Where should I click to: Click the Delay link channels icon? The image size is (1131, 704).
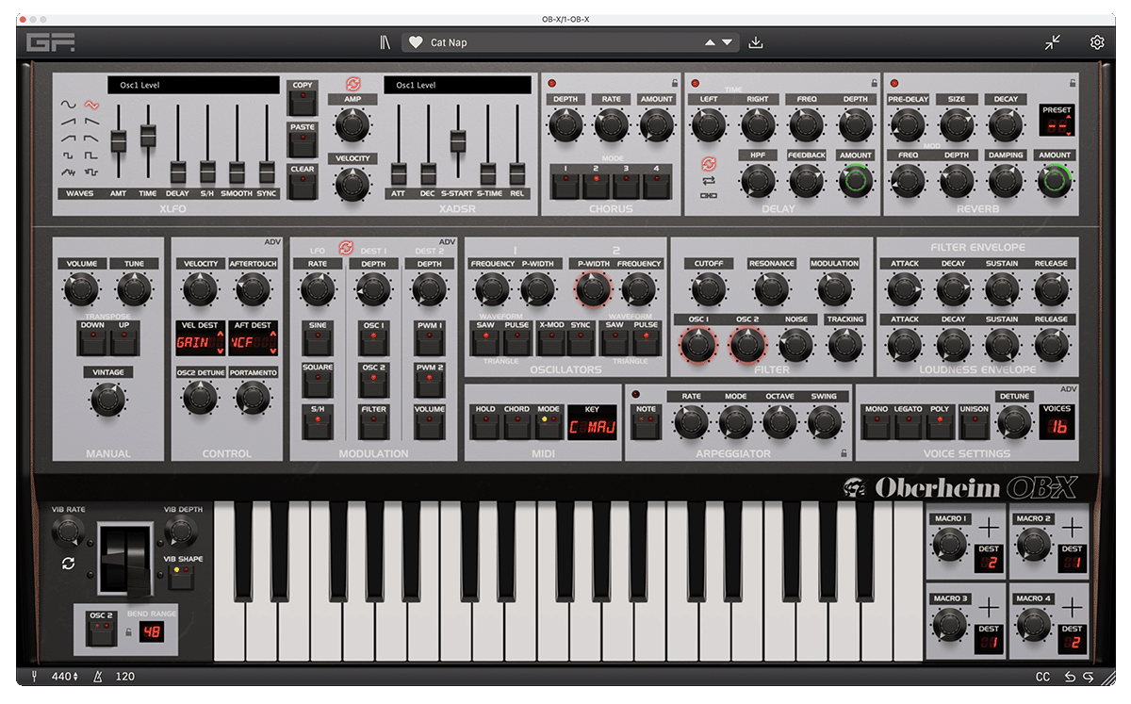click(x=709, y=195)
